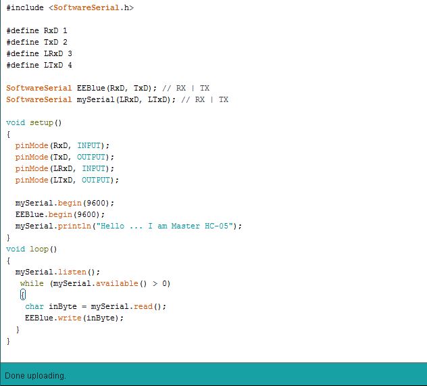Click the 'SoftwareSerial EEBlue(RxD, TxD);' declaration
Screen dimensions: 427x386
click(82, 89)
